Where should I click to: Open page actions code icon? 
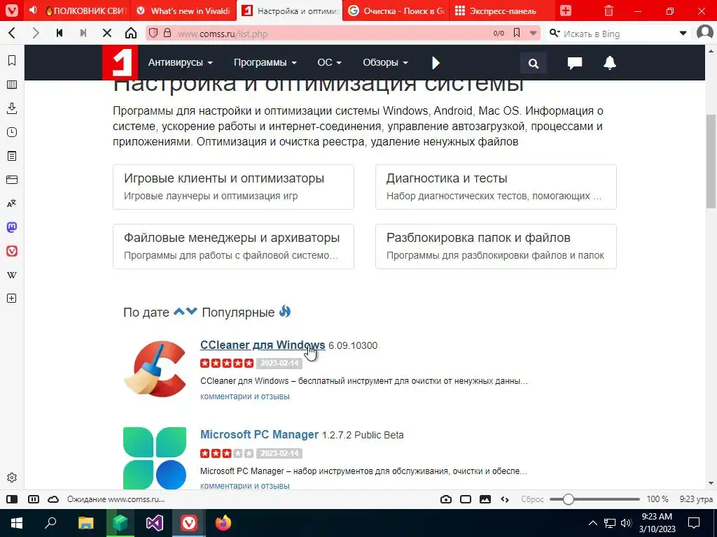tap(505, 499)
